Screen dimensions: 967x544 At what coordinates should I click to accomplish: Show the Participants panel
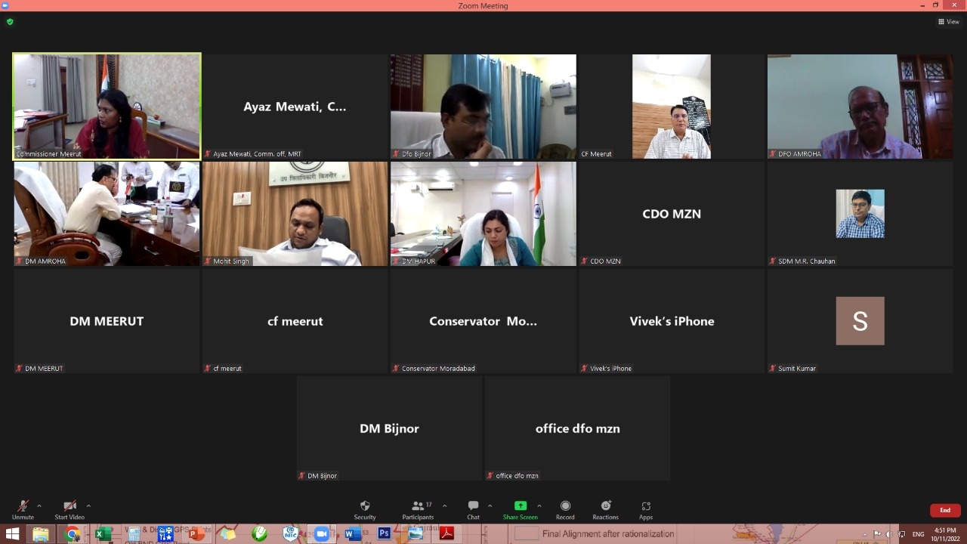click(x=417, y=508)
